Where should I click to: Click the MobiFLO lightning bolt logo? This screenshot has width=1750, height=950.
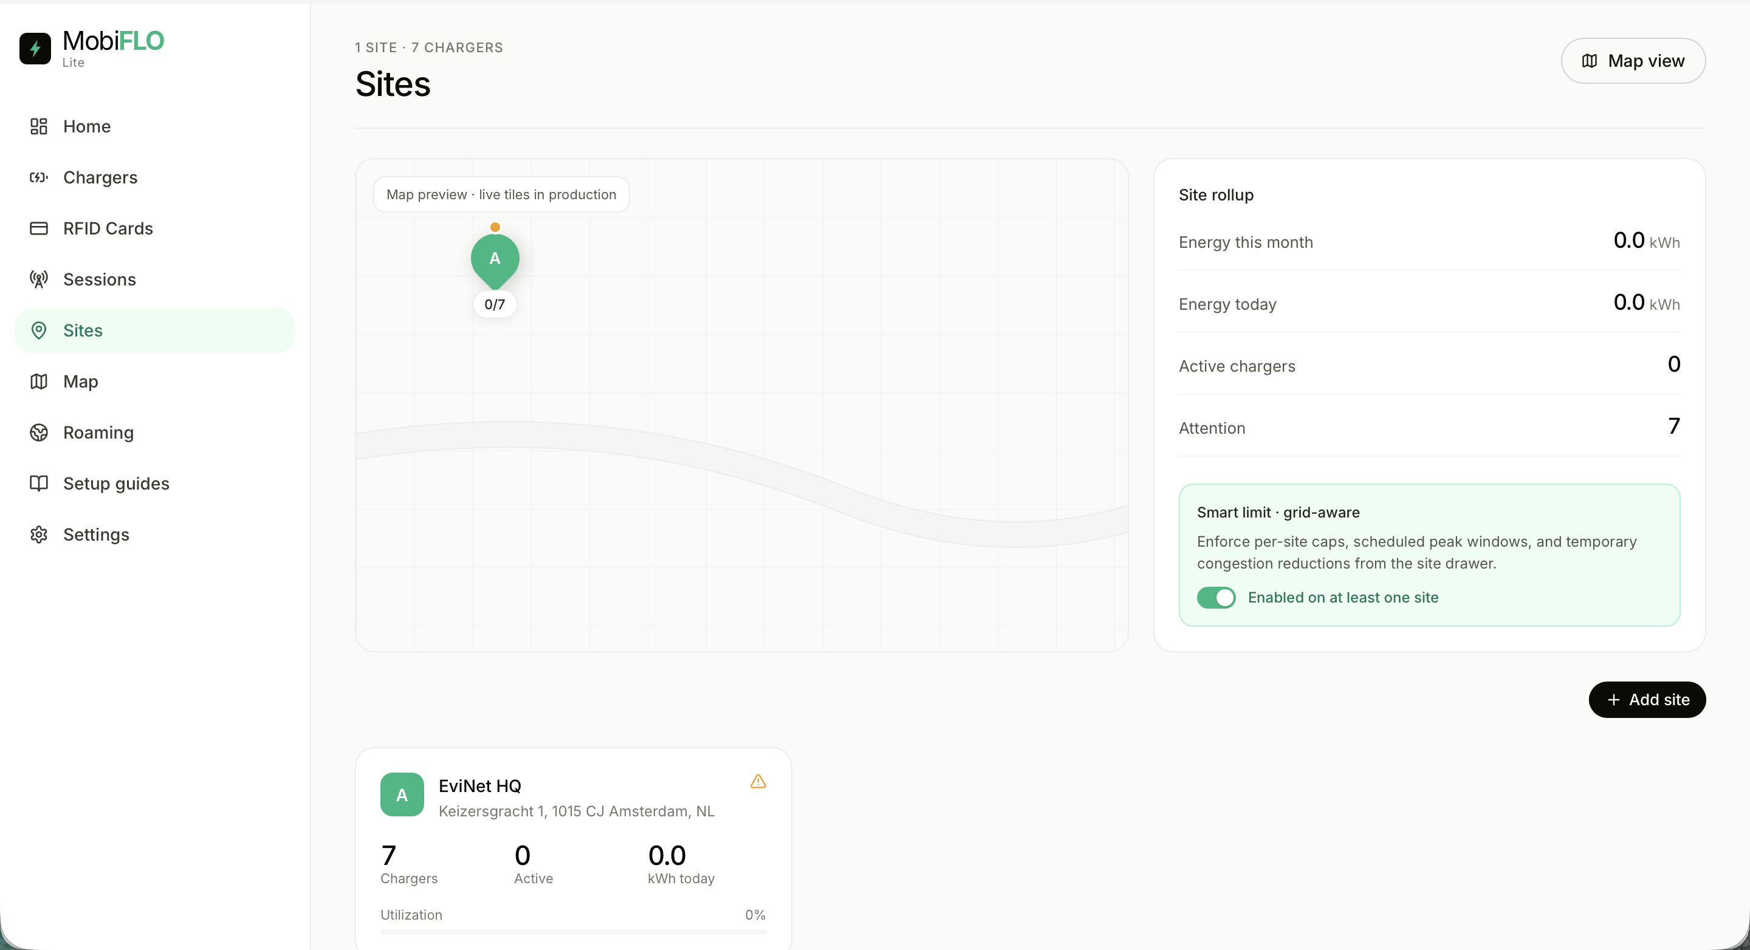(x=35, y=48)
